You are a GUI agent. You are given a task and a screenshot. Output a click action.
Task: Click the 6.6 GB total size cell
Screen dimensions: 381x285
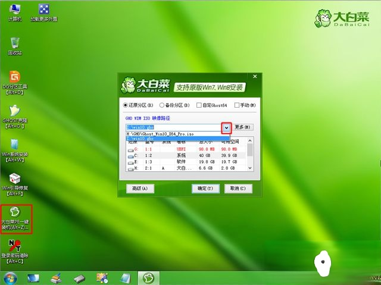[205, 168]
